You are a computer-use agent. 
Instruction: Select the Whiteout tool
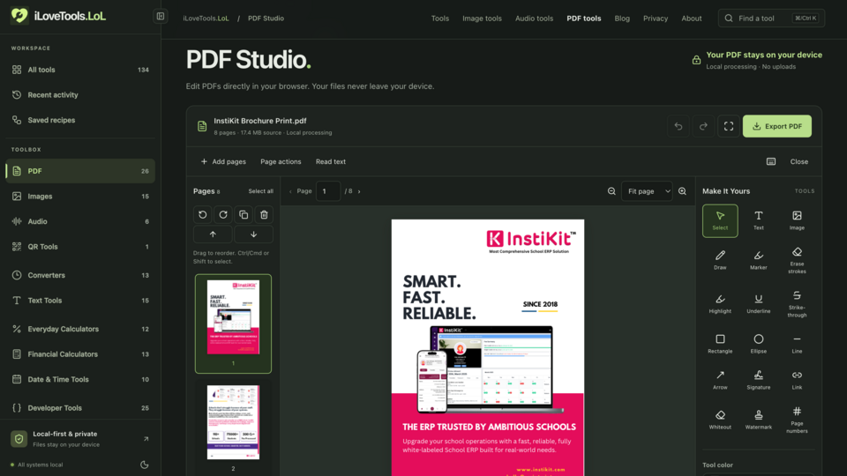click(x=720, y=420)
